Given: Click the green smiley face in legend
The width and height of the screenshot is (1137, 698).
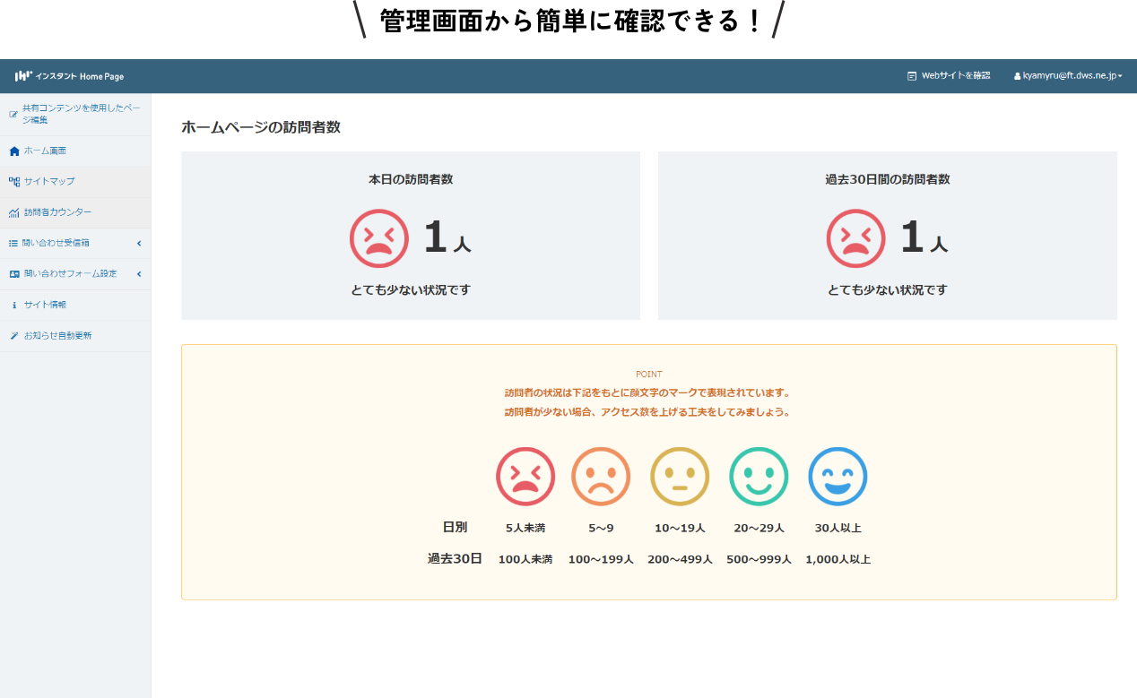Looking at the screenshot, I should pos(759,476).
